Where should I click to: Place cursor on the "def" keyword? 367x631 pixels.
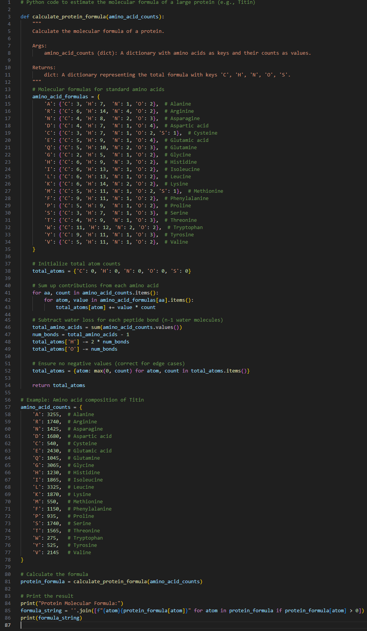click(x=25, y=17)
